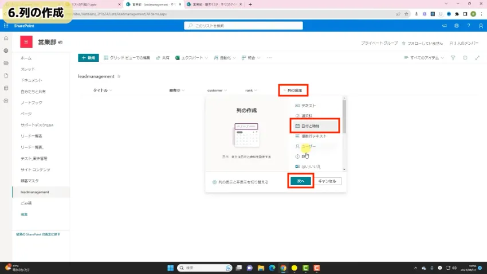487x274 pixels.
Task: Click 列の表示と非表示を切り替える option
Action: (x=239, y=181)
